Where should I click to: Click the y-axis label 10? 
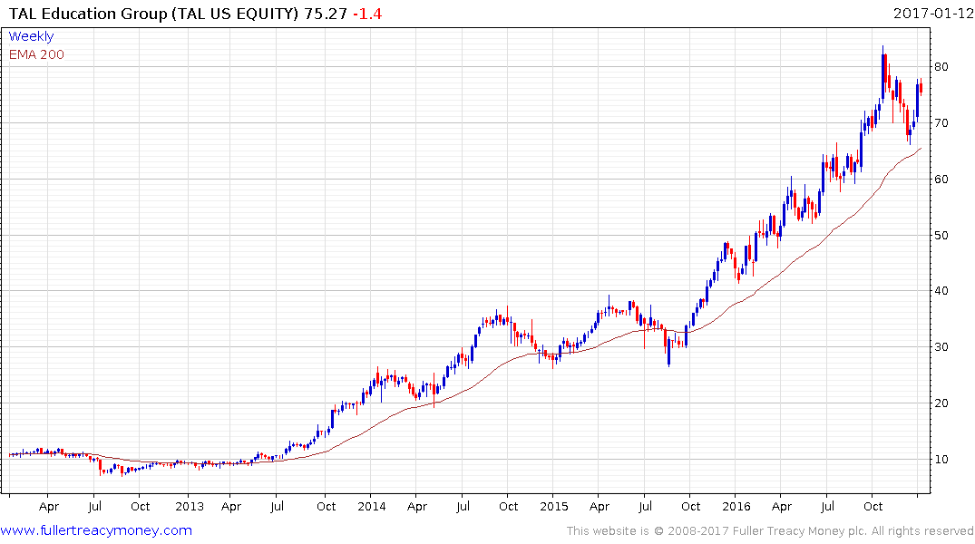coord(941,460)
